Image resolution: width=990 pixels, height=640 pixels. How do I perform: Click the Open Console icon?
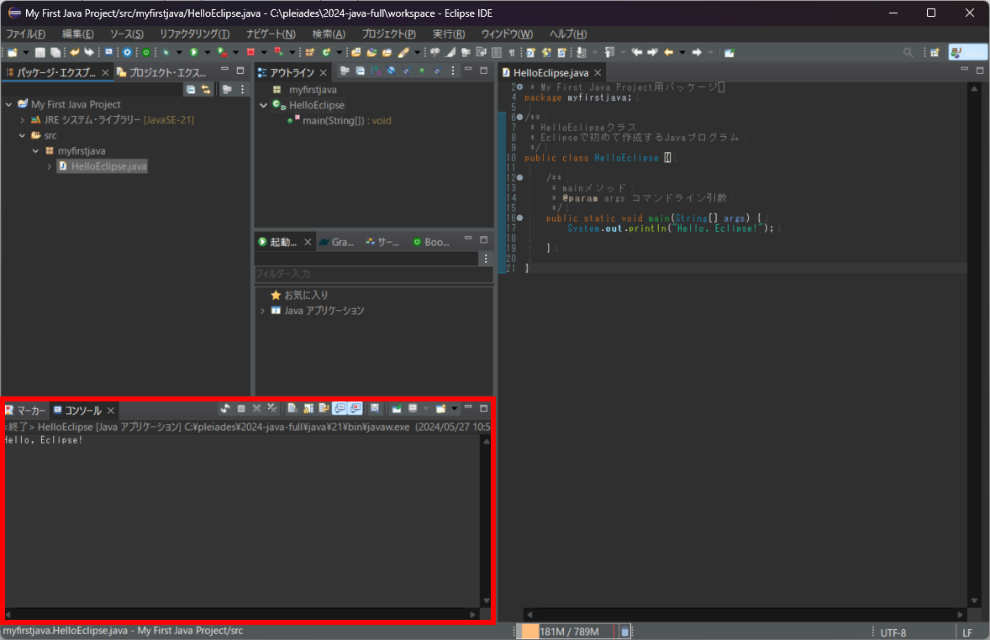(x=440, y=408)
